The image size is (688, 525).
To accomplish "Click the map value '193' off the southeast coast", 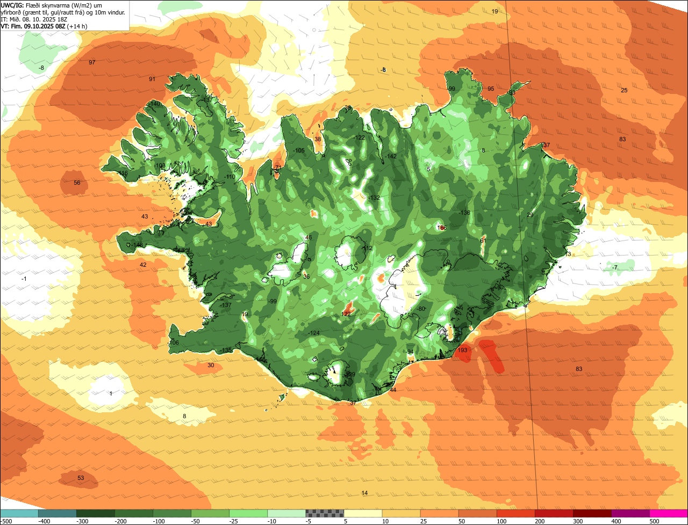I will pos(462,351).
